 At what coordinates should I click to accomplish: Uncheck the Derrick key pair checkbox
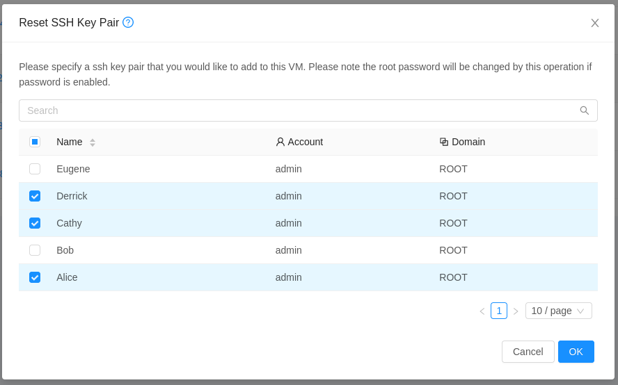[x=35, y=196]
